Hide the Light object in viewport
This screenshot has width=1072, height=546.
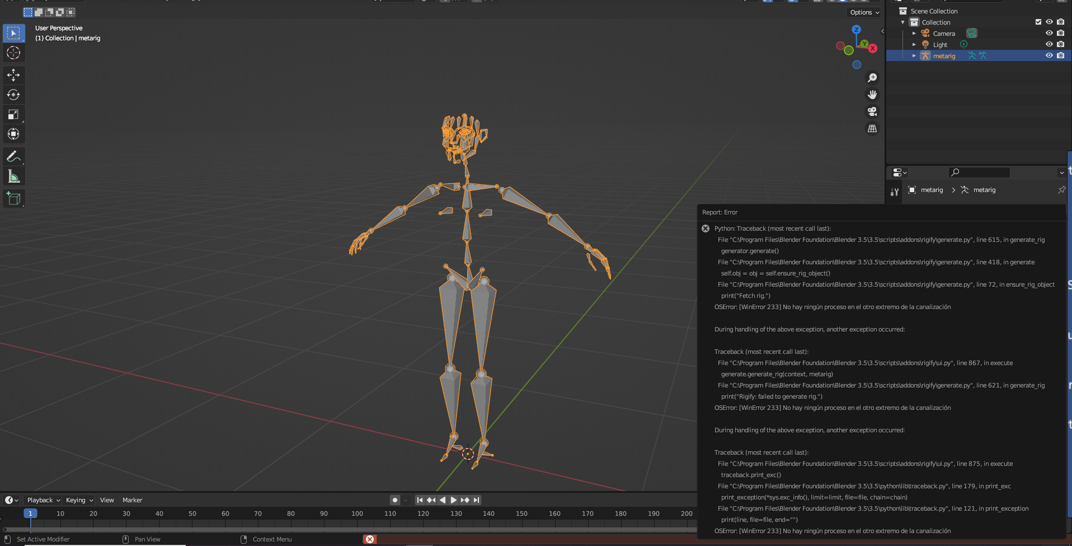(x=1049, y=44)
